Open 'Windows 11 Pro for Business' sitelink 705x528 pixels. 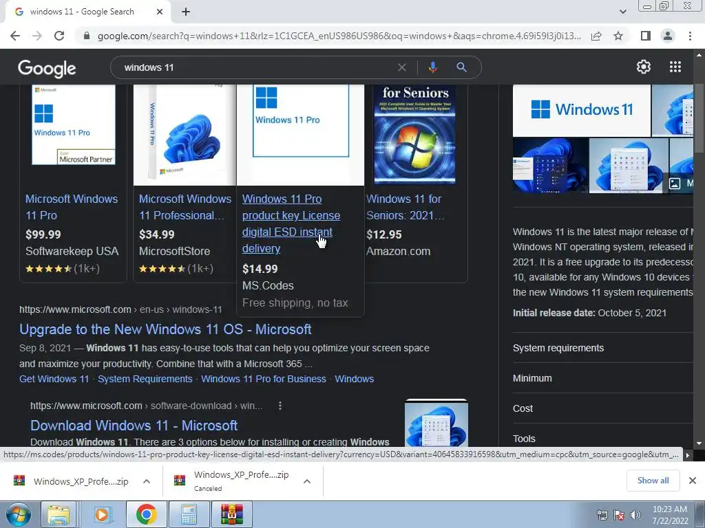coord(264,379)
